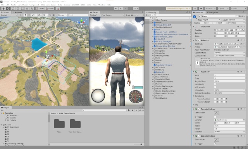
Task: Toggle Player GameObject active checkbox
Action: pyautogui.click(x=200, y=16)
